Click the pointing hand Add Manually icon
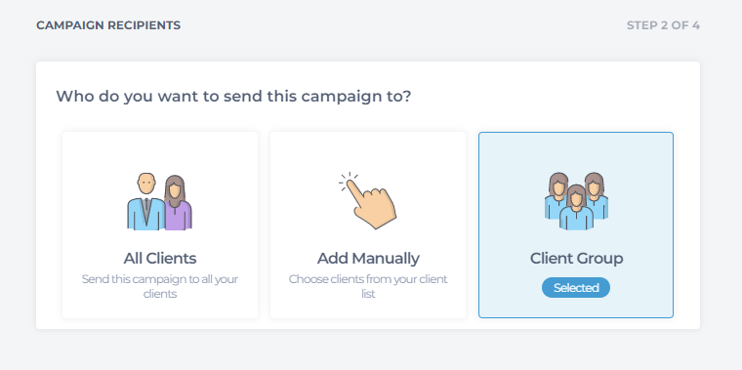Screen dimensions: 742x370 (368, 200)
